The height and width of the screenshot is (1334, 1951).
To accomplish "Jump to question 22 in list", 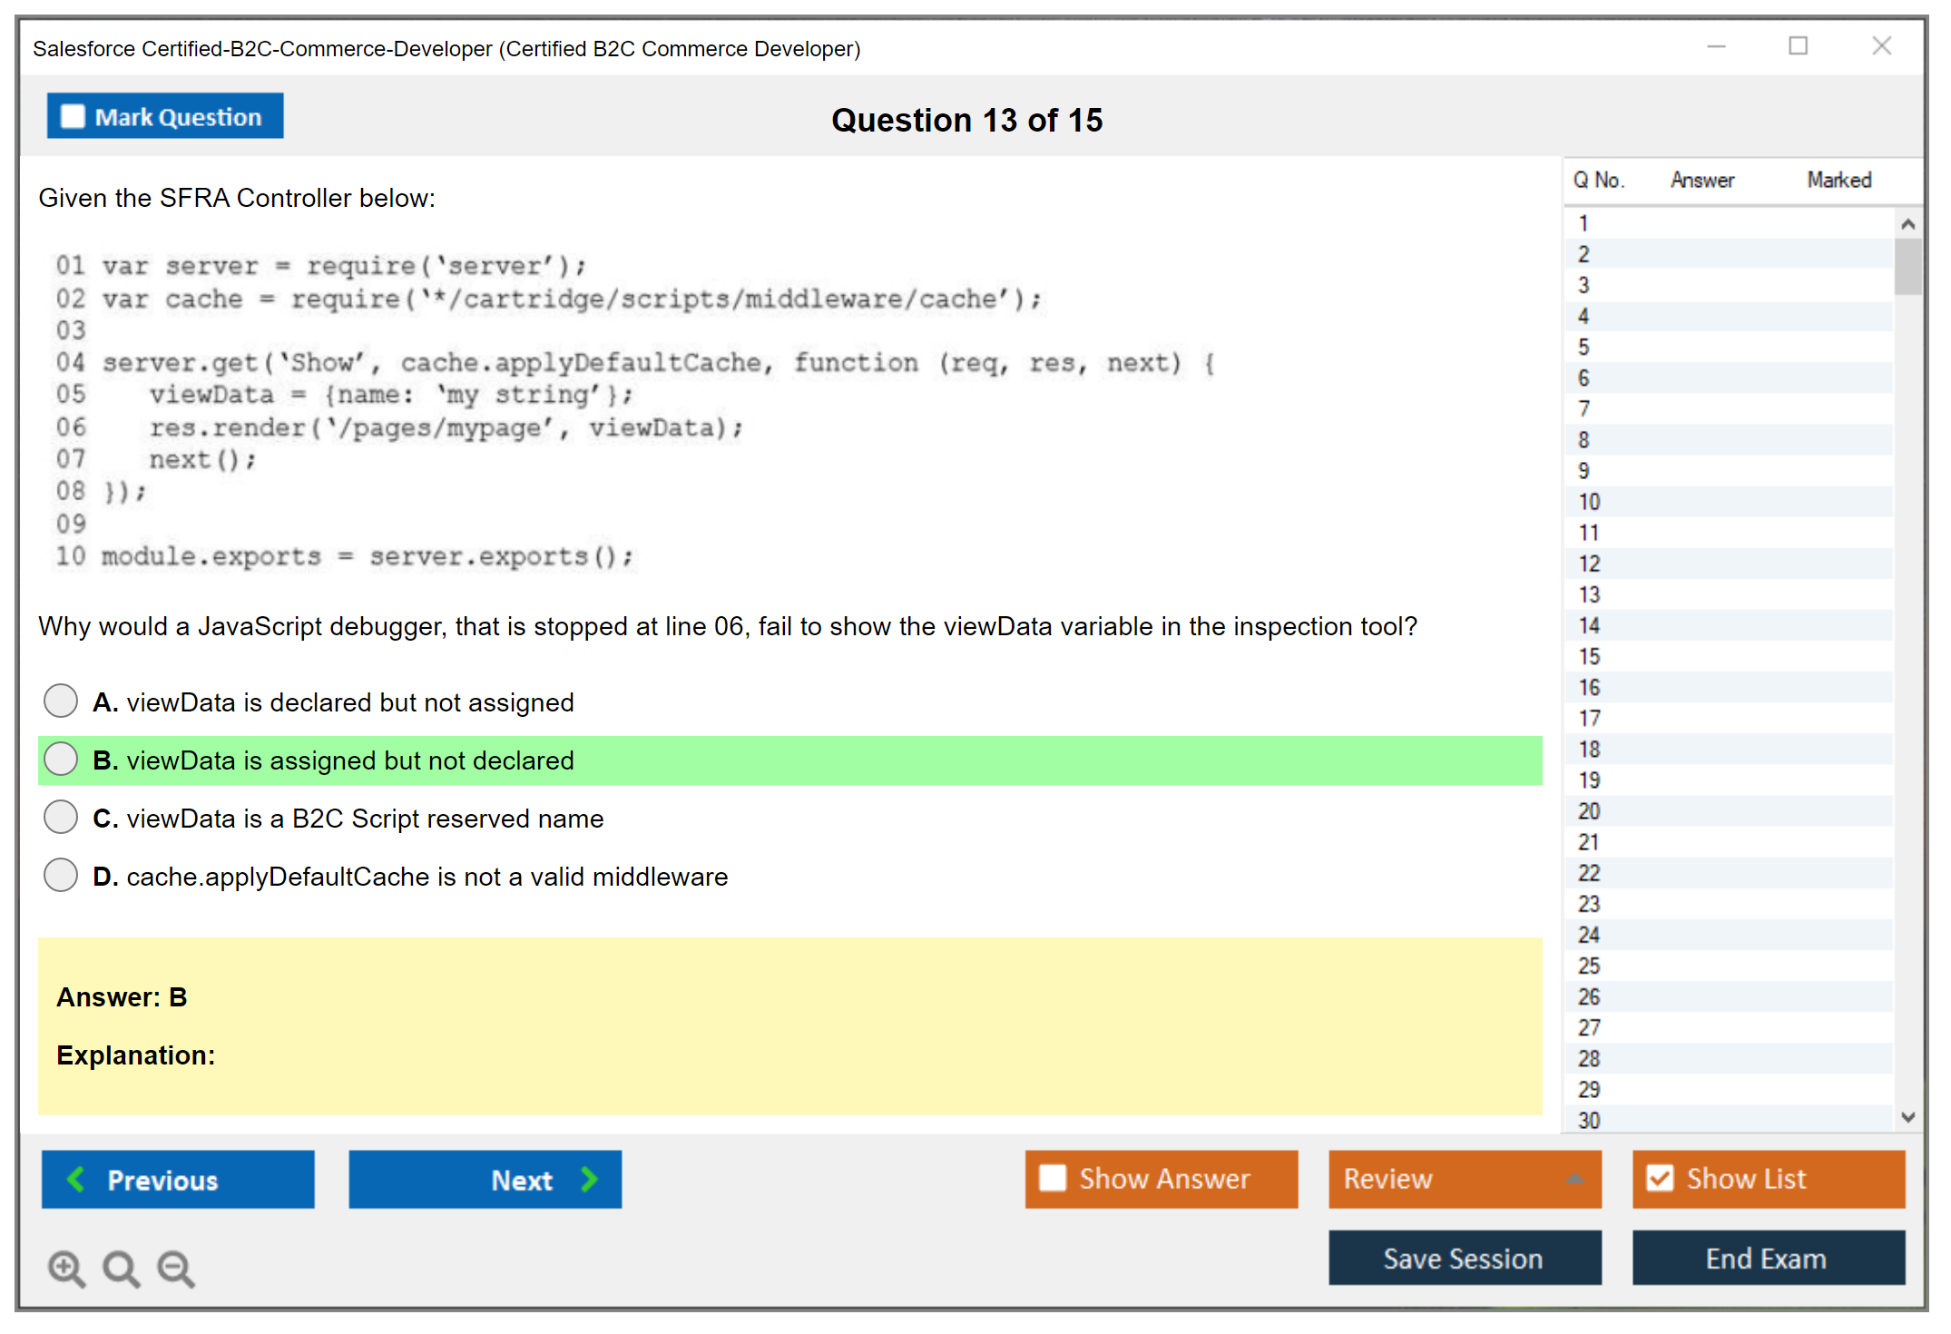I will (x=1589, y=873).
